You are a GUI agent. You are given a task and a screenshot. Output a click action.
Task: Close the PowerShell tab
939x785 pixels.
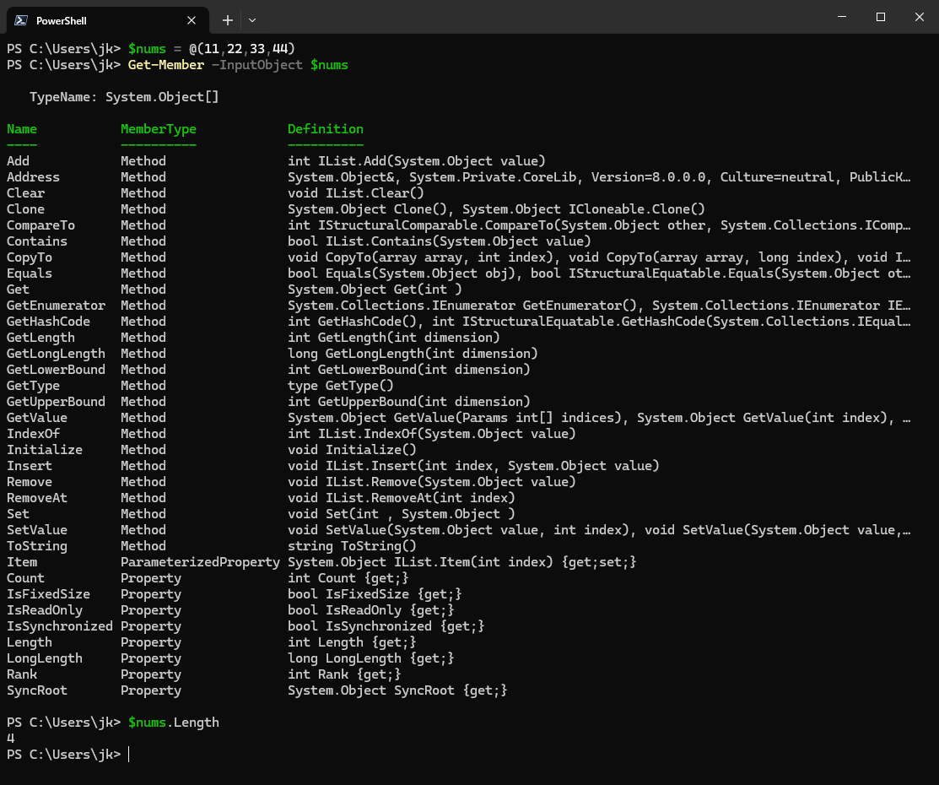[192, 20]
